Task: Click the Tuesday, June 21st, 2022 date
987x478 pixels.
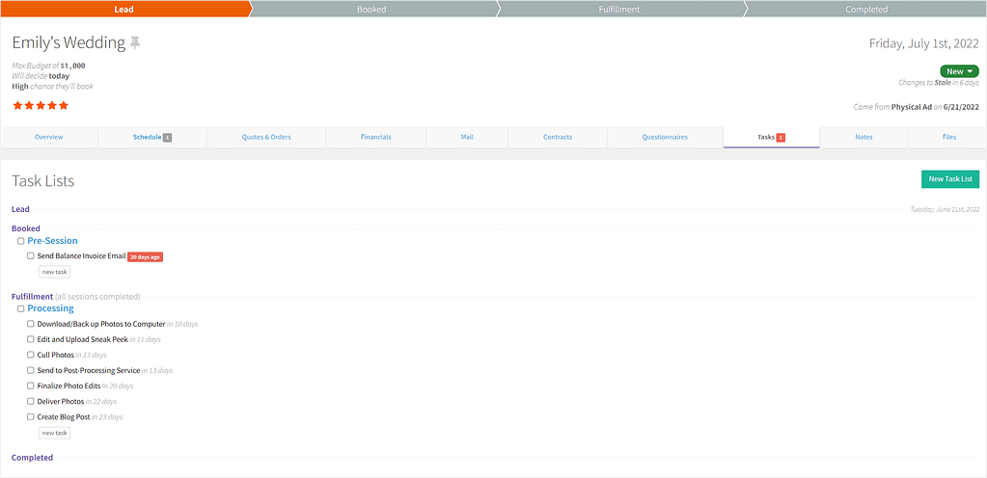Action: click(x=945, y=209)
